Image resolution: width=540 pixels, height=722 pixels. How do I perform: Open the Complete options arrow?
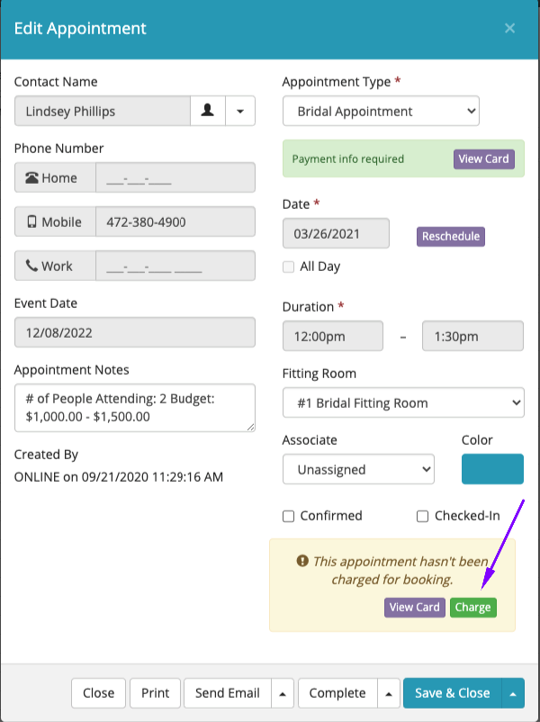click(389, 693)
